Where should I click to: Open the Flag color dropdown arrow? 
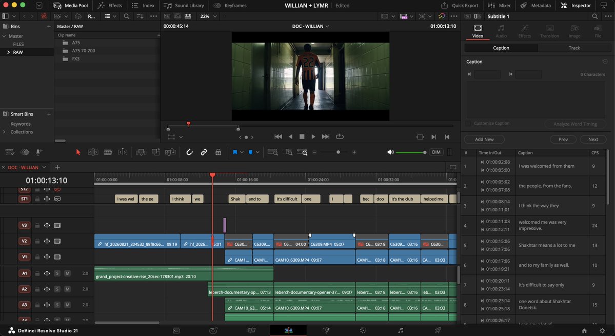(x=242, y=152)
